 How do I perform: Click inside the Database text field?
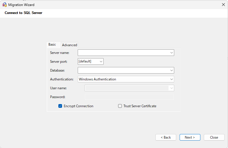click(123, 70)
